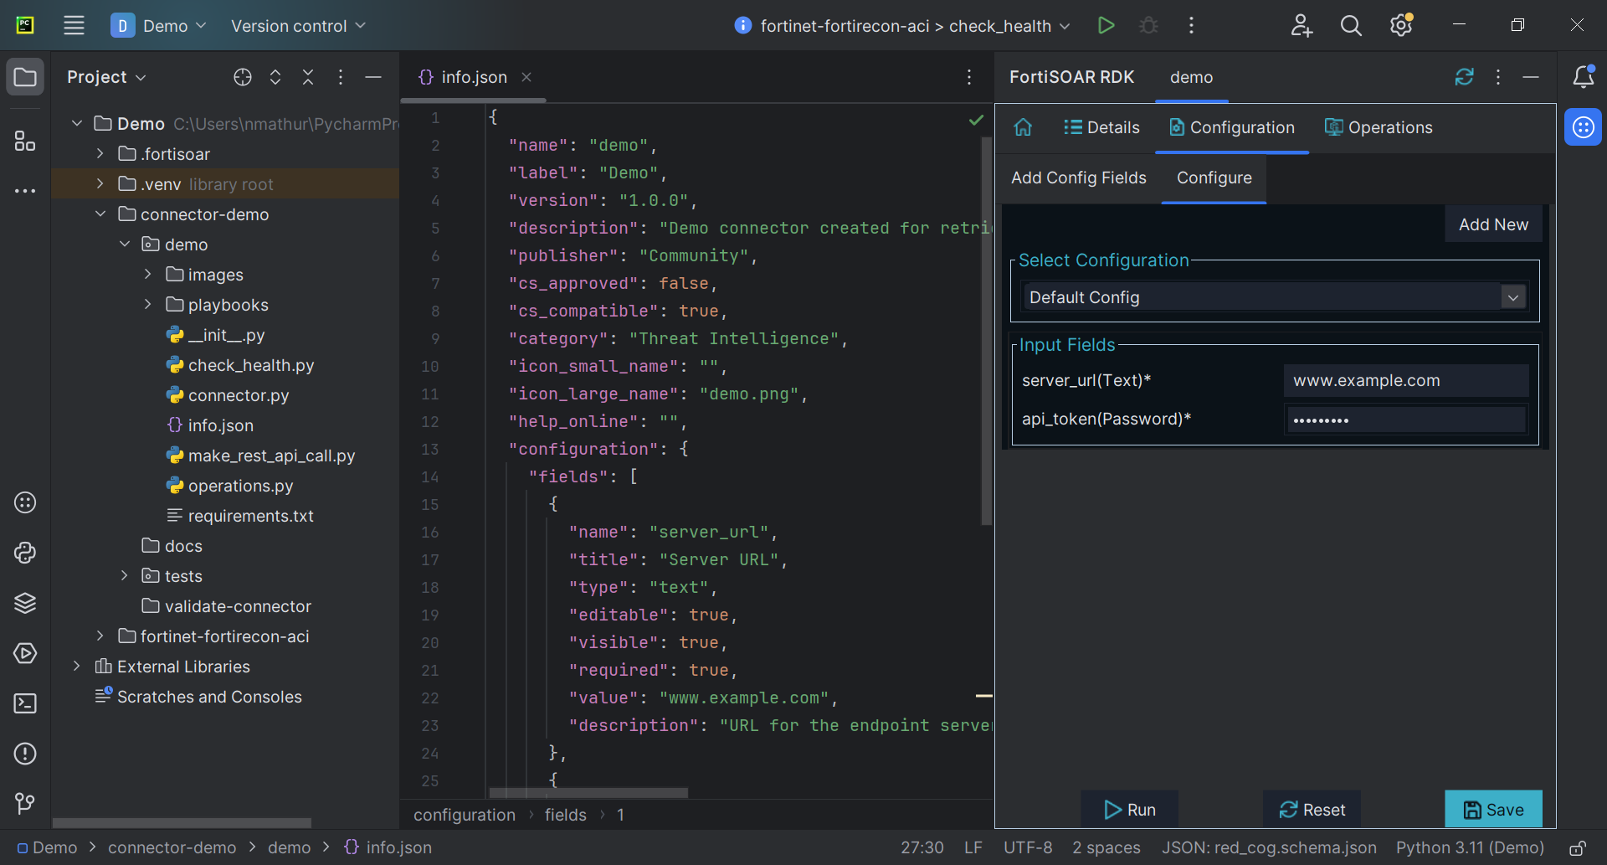Switch to the Operations tab
The image size is (1607, 865).
[x=1379, y=127]
